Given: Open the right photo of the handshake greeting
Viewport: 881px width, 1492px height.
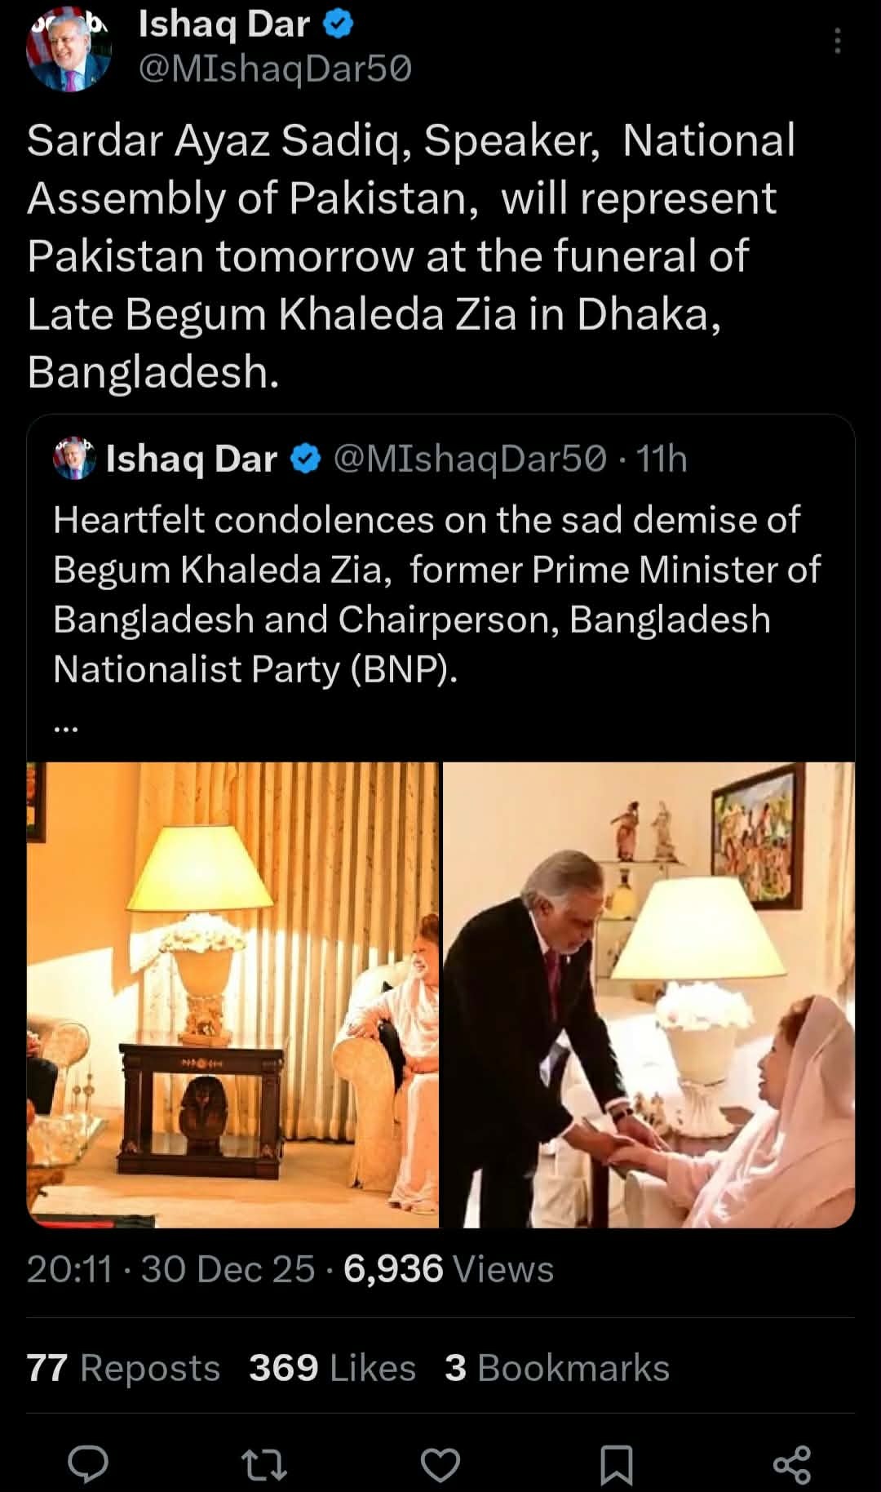Looking at the screenshot, I should 649,995.
